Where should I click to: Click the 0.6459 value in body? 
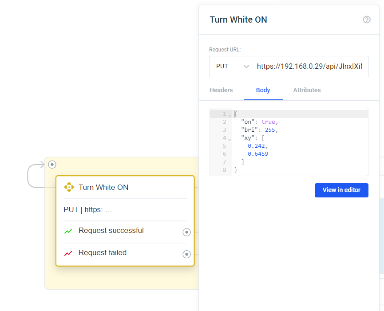[258, 154]
